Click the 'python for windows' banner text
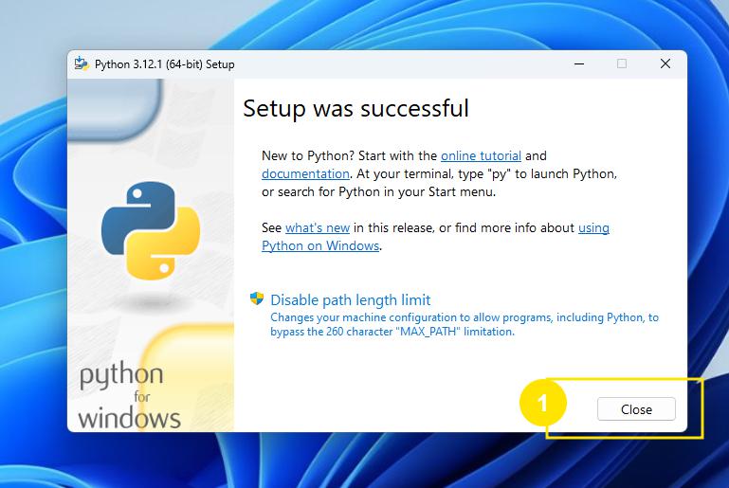 (x=129, y=395)
